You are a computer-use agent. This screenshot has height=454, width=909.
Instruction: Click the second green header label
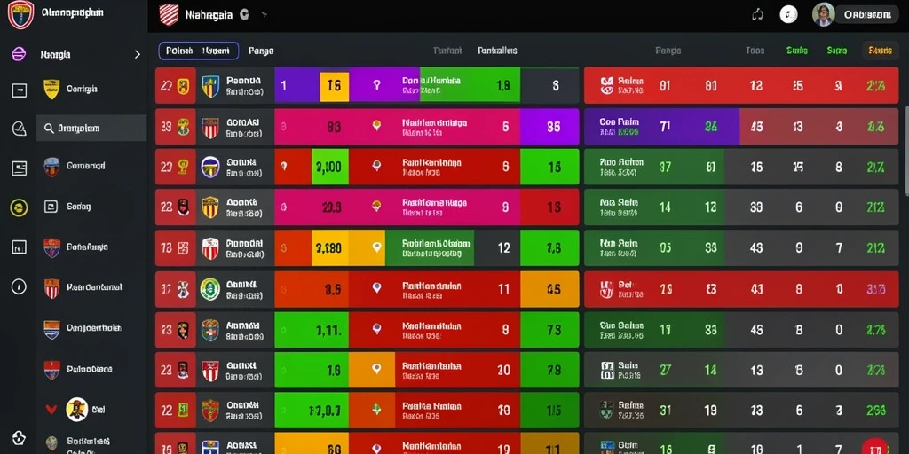pyautogui.click(x=837, y=51)
